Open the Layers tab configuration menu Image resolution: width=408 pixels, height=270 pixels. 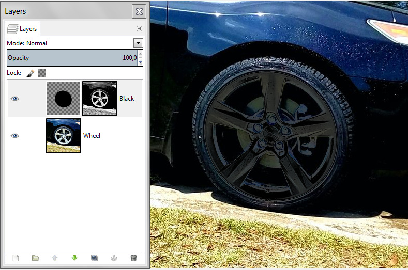139,28
